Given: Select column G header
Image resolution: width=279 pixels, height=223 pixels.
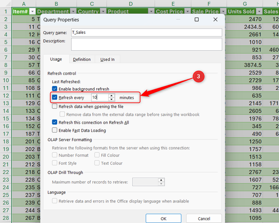Looking at the screenshot, I should click(x=245, y=4).
